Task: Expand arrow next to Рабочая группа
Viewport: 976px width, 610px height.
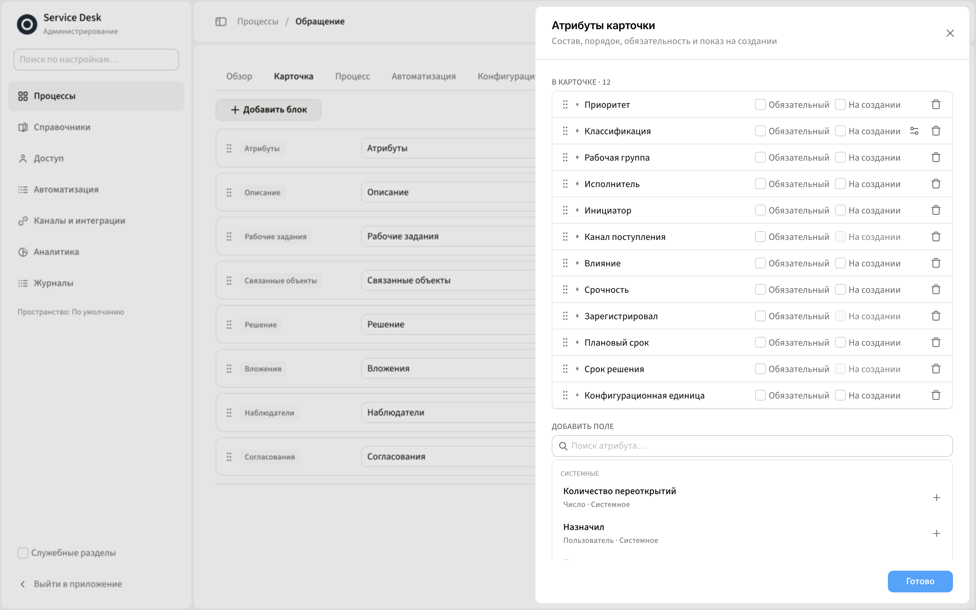Action: tap(577, 157)
